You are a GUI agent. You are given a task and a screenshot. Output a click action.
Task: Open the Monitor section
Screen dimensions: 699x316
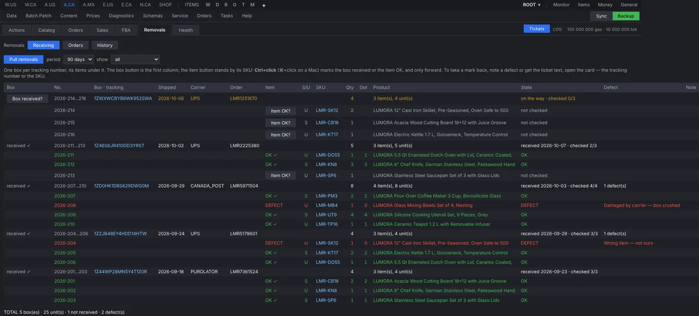click(x=561, y=5)
